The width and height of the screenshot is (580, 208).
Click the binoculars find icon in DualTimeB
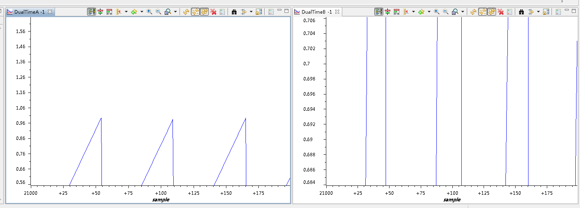[521, 12]
